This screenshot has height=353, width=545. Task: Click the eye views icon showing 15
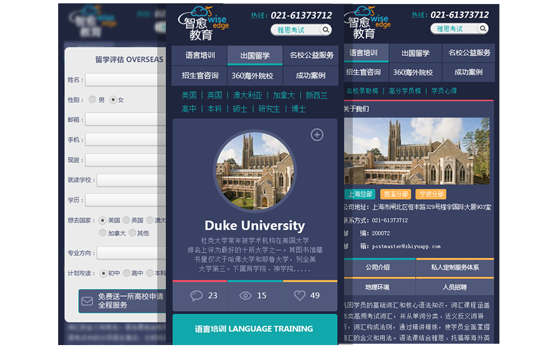tap(245, 295)
